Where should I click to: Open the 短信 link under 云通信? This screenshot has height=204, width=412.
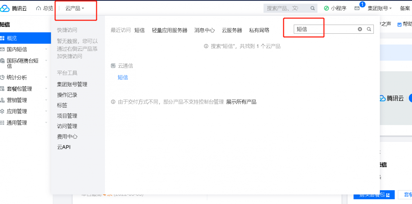(x=123, y=77)
